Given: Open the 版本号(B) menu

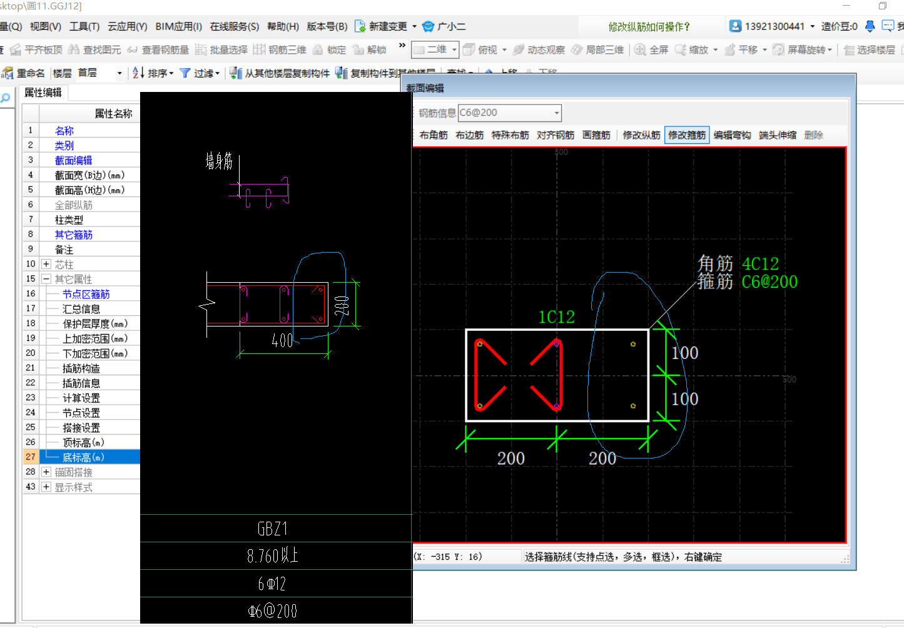Looking at the screenshot, I should tap(327, 26).
